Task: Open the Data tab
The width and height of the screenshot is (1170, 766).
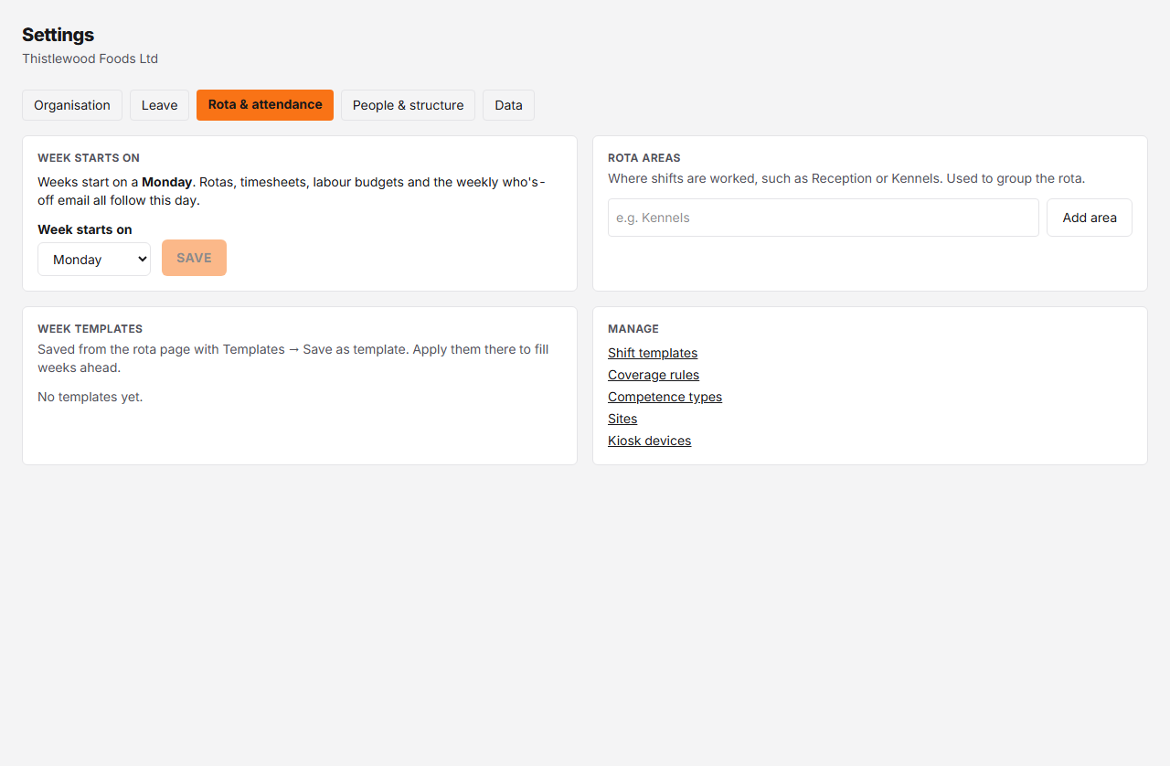Action: pyautogui.click(x=508, y=105)
